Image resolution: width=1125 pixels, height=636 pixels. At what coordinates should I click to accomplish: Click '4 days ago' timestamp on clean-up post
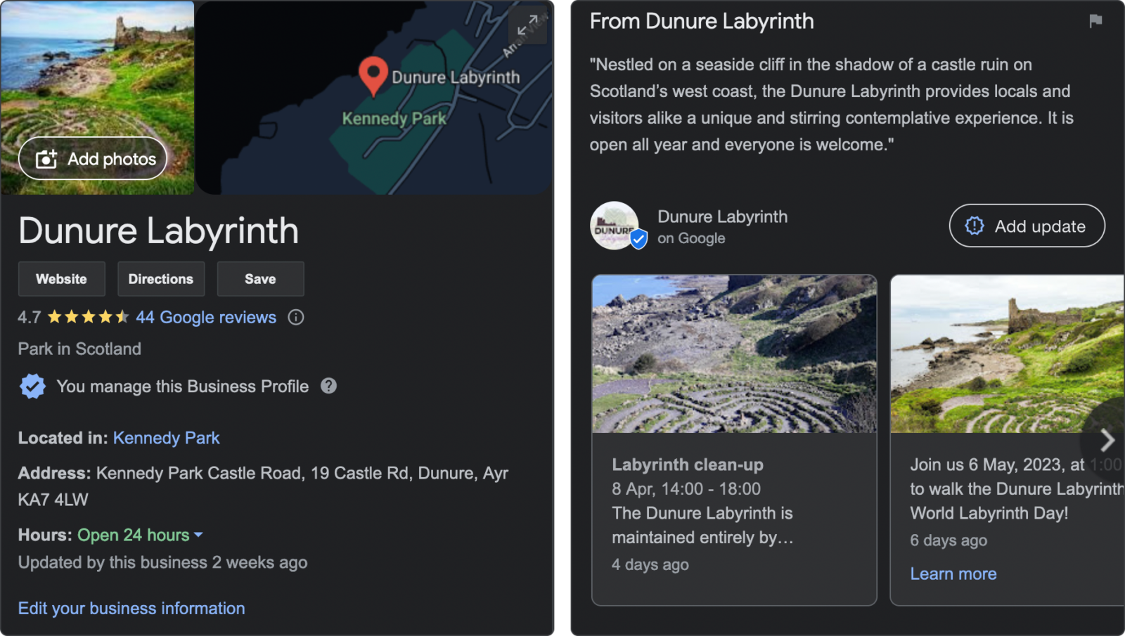[650, 564]
